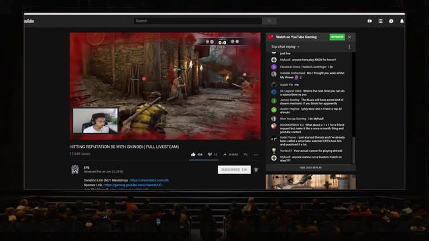Click the 'Streamed live on' date text

[103, 171]
